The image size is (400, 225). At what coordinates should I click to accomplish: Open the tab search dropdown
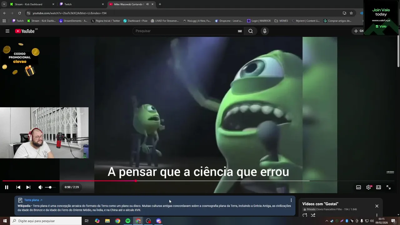click(4, 4)
